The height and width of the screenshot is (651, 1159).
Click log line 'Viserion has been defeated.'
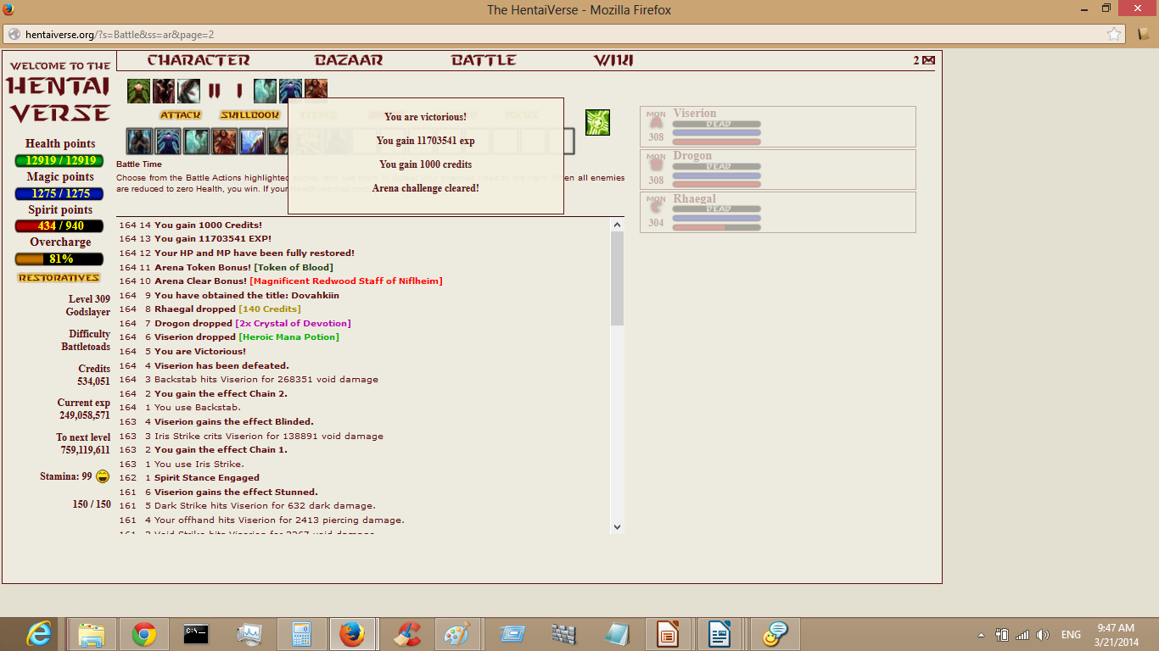point(221,365)
